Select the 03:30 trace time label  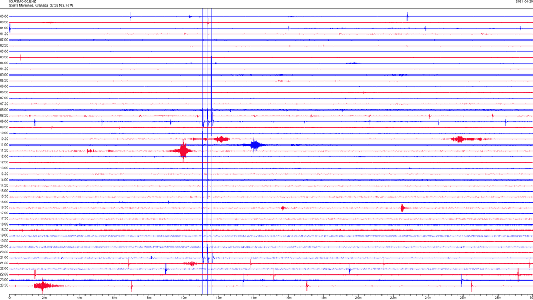(4, 57)
